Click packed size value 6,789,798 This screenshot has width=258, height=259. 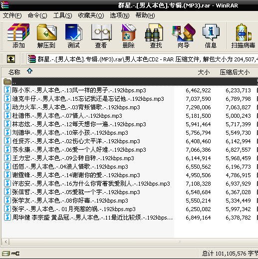pyautogui.click(x=238, y=99)
